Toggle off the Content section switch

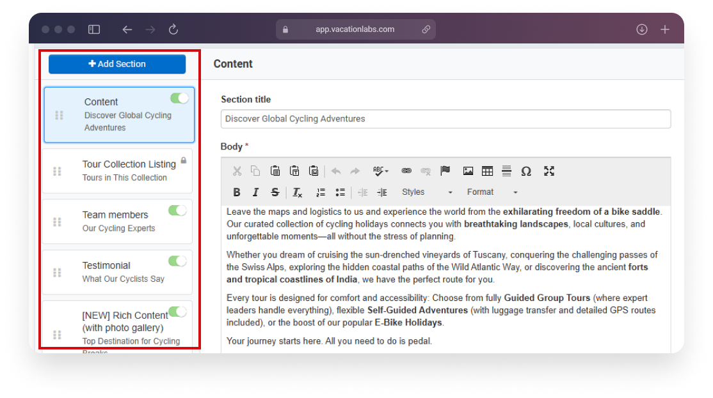(179, 98)
